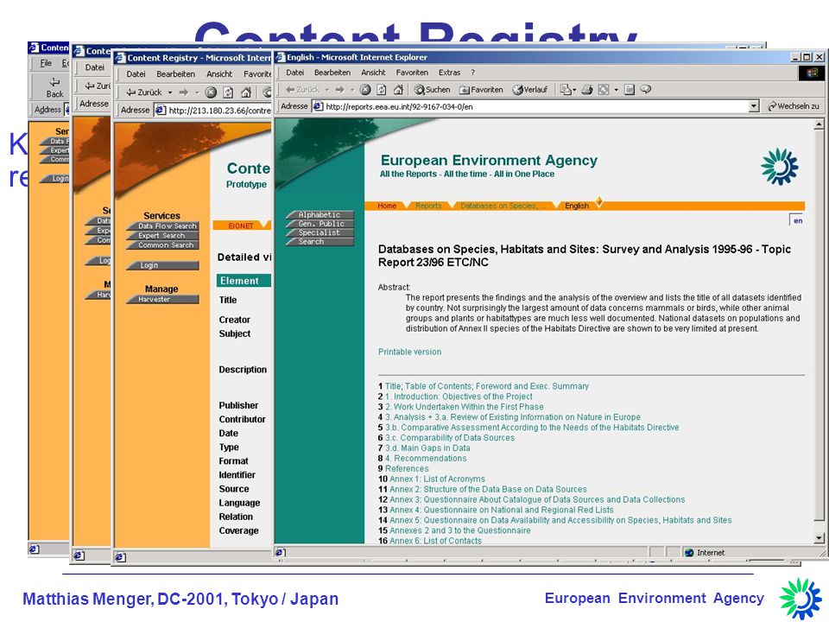Click Data Flow Search in Content Registry window

pos(163,225)
